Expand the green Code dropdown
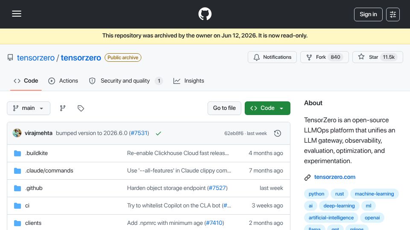The height and width of the screenshot is (230, 410). [267, 108]
